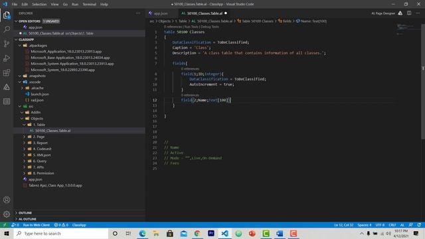
Task: Click ClassApp in the status bar
Action: click(79, 225)
